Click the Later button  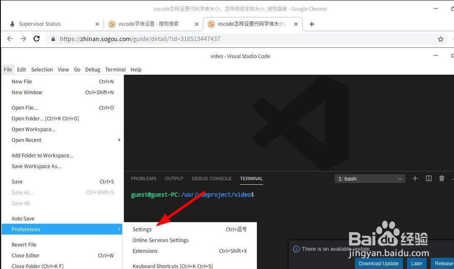[x=417, y=263]
